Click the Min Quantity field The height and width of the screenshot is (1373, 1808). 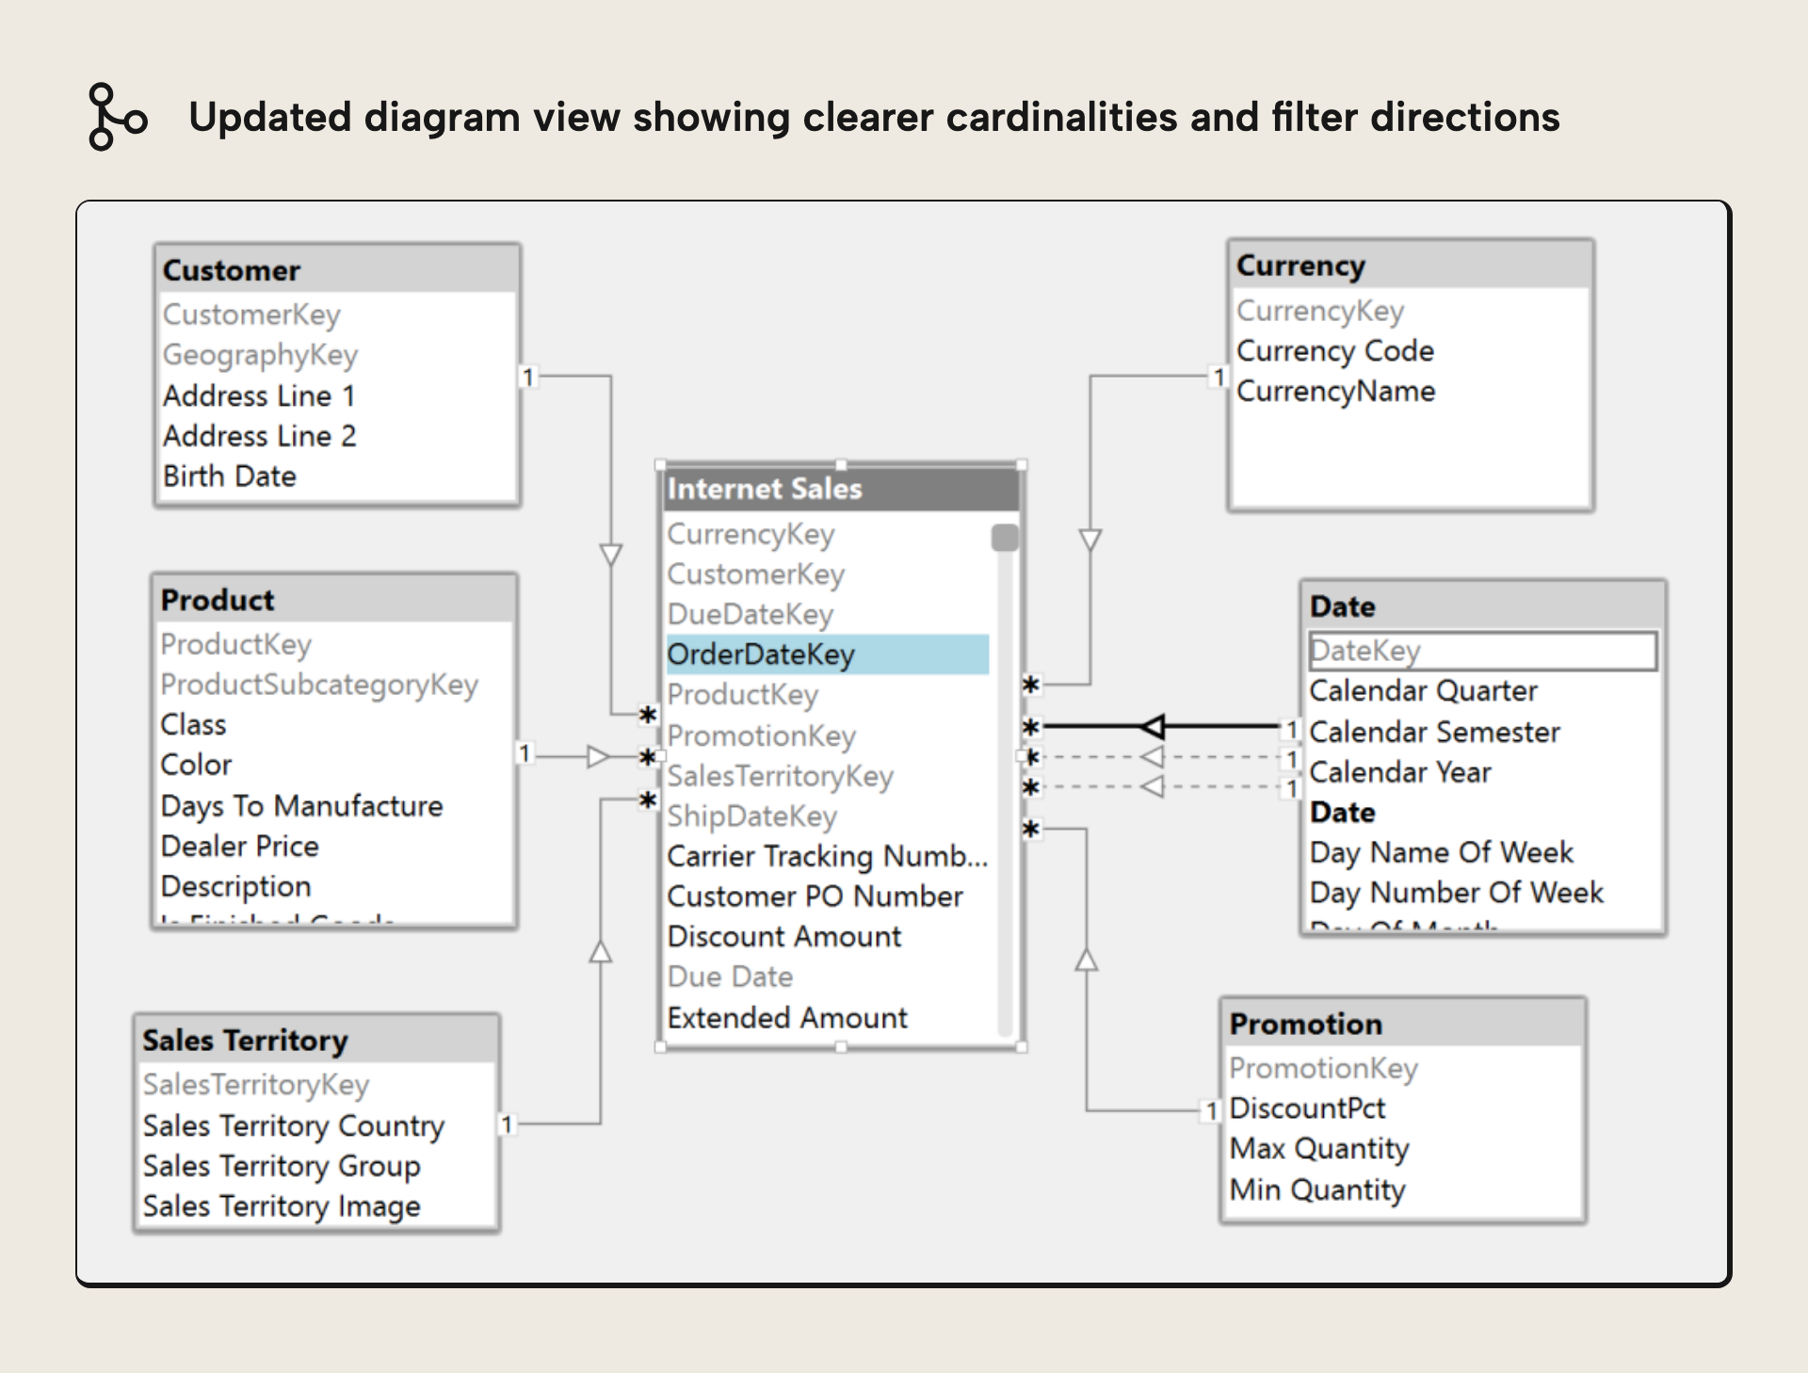pyautogui.click(x=1318, y=1190)
